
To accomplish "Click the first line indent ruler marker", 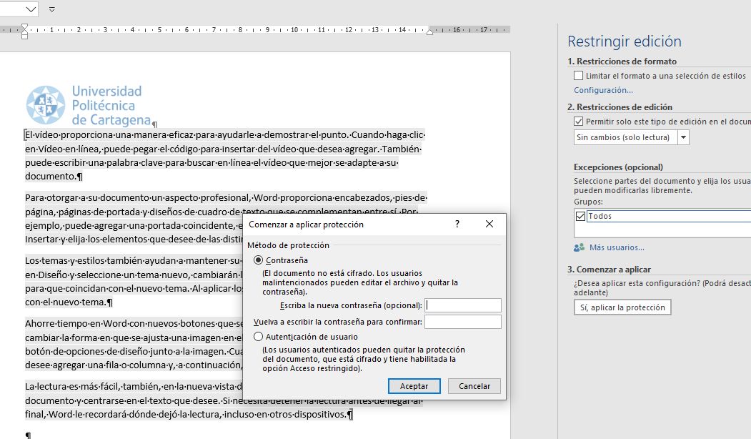I will (x=24, y=27).
